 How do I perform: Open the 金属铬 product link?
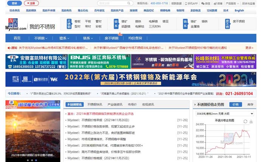click(195, 27)
